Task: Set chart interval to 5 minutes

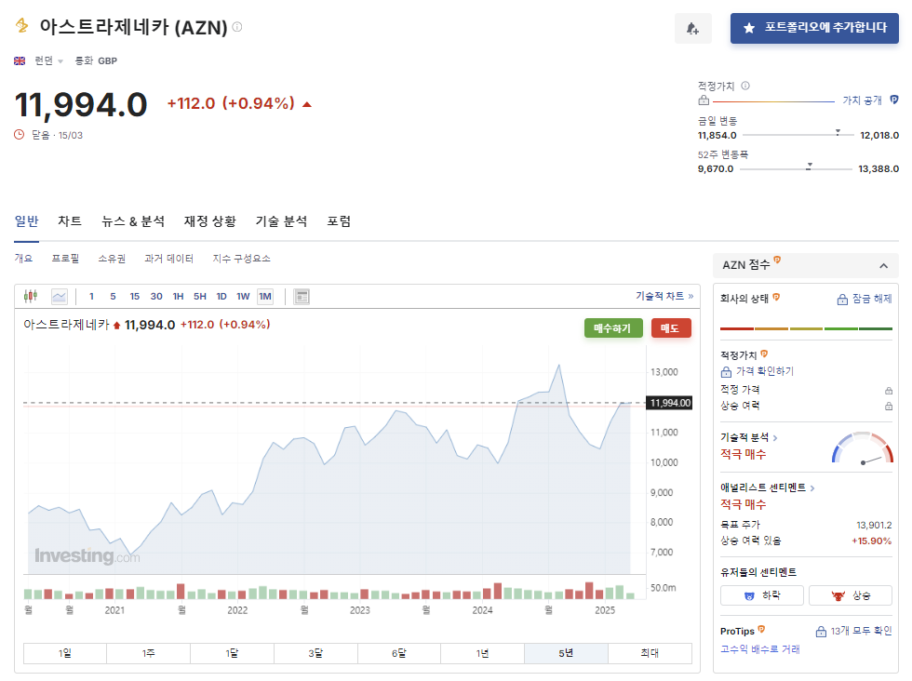Action: click(113, 297)
